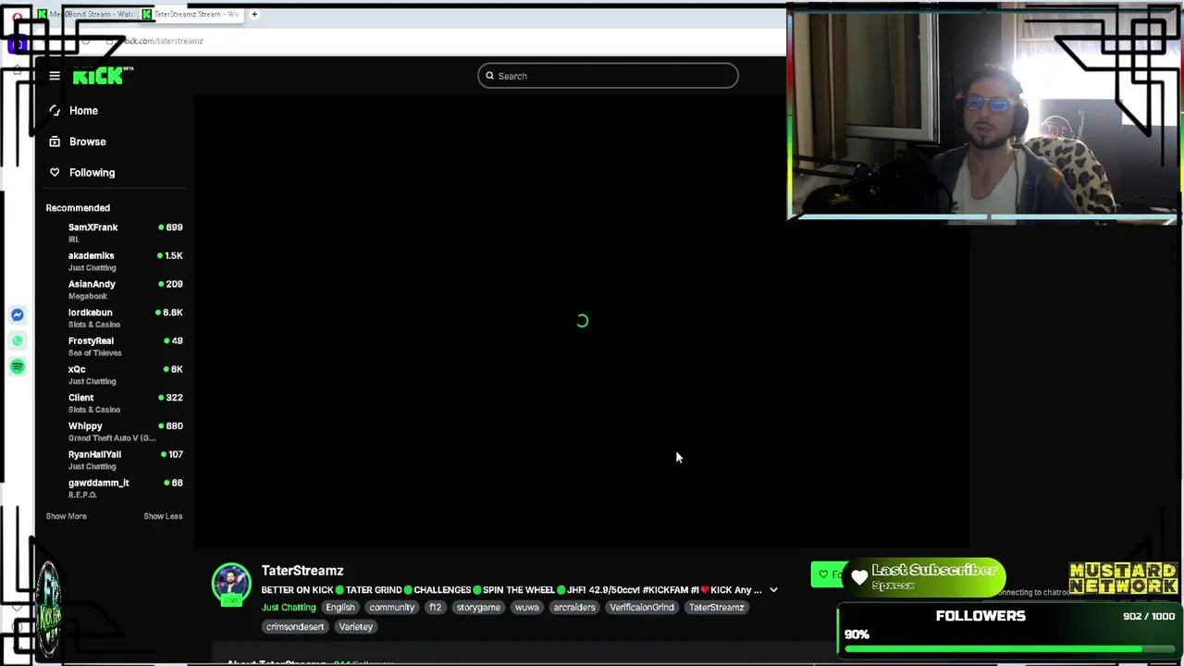The image size is (1184, 666).
Task: Click the Browse icon in Kick sidebar
Action: [x=55, y=142]
